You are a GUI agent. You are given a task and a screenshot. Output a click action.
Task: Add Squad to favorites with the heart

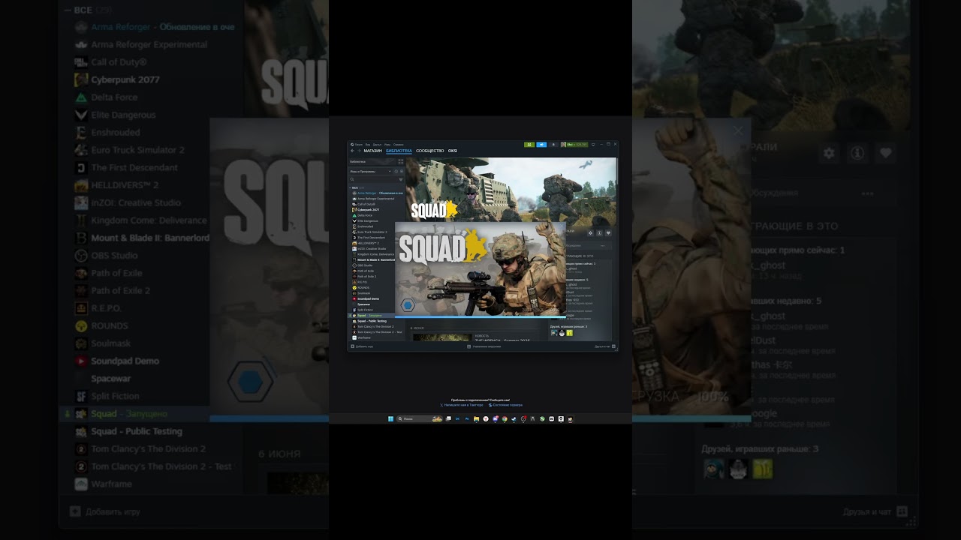pos(608,233)
